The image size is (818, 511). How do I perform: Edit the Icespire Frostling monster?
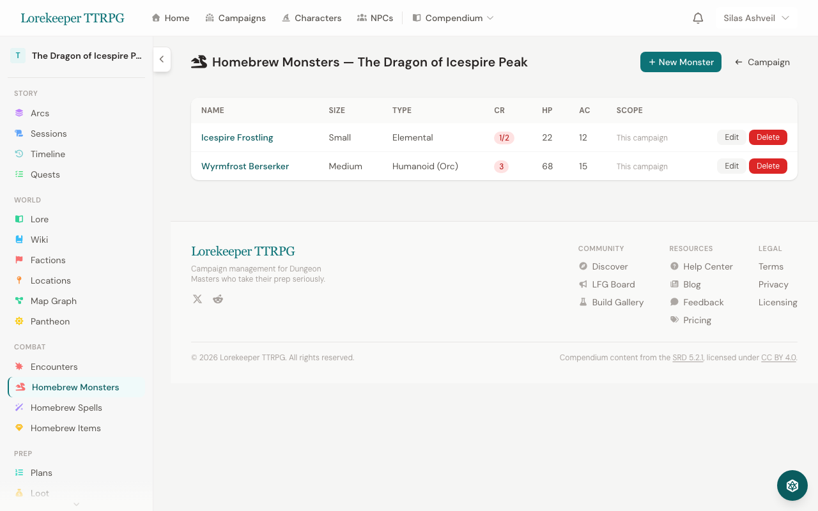[731, 137]
